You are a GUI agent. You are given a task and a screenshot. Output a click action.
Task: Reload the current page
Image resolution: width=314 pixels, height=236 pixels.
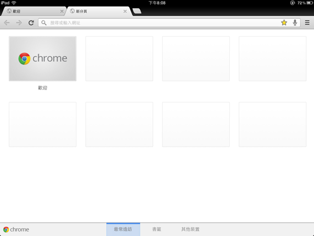coord(31,23)
